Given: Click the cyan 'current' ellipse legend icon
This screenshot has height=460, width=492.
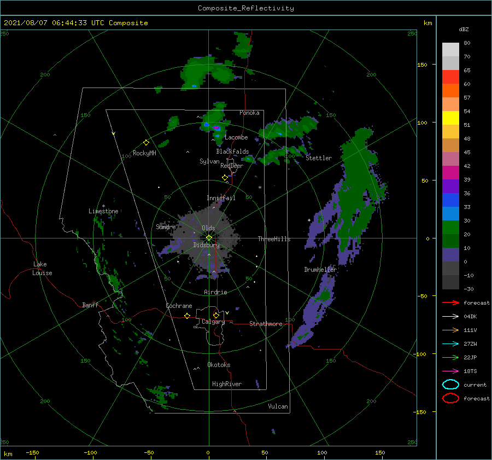Looking at the screenshot, I should [450, 385].
